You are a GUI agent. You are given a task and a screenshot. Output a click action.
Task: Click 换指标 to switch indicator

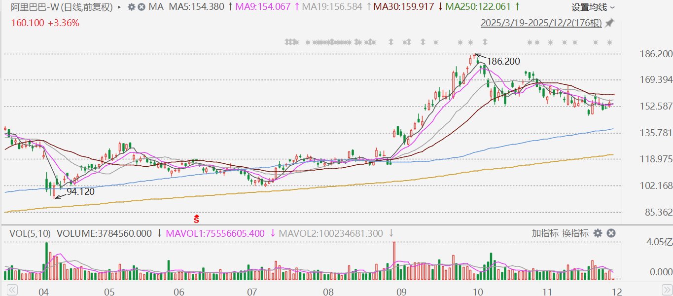(x=575, y=233)
